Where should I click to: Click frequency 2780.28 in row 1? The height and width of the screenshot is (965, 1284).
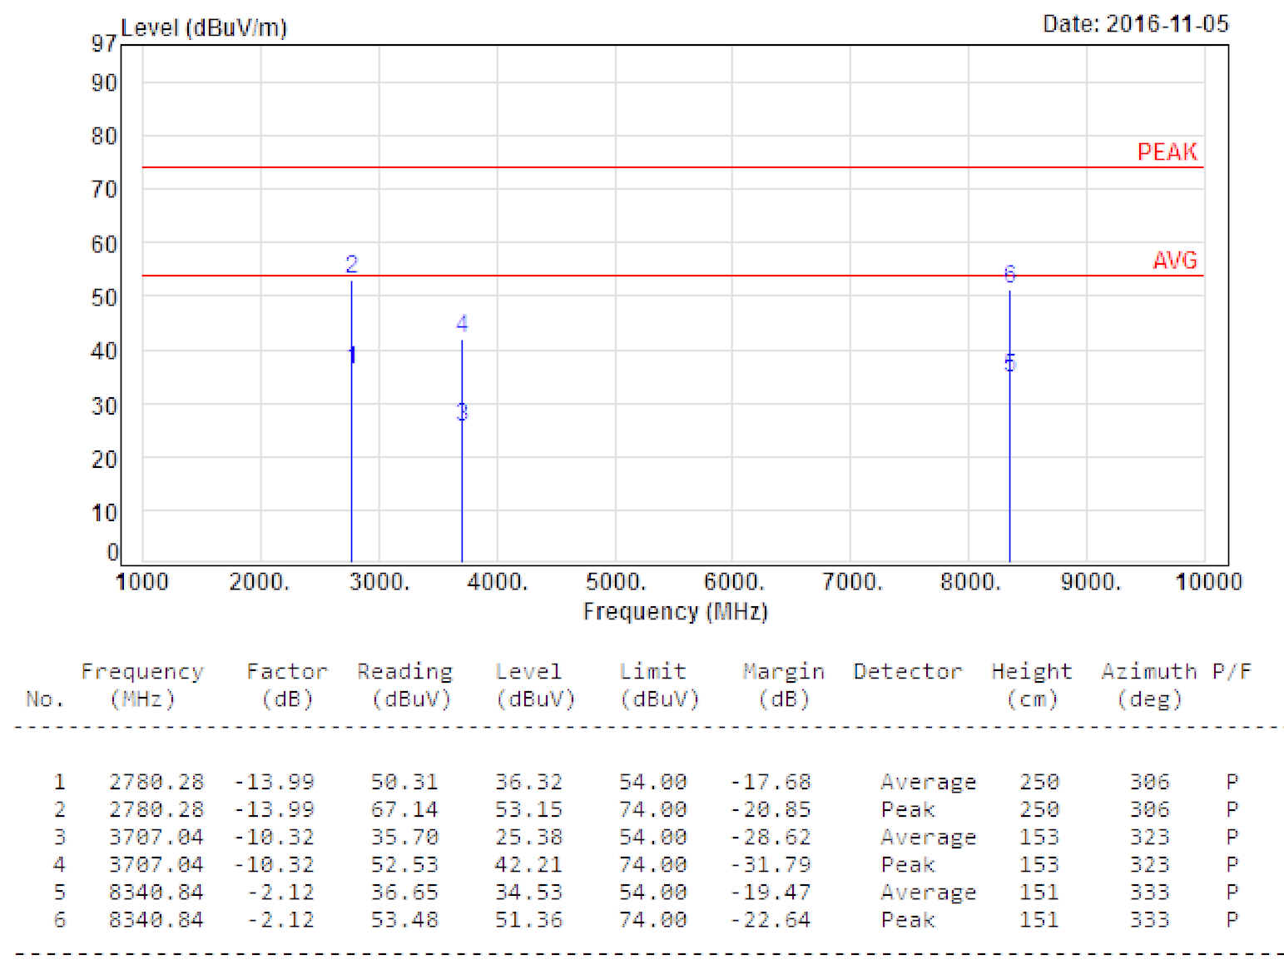(x=156, y=782)
